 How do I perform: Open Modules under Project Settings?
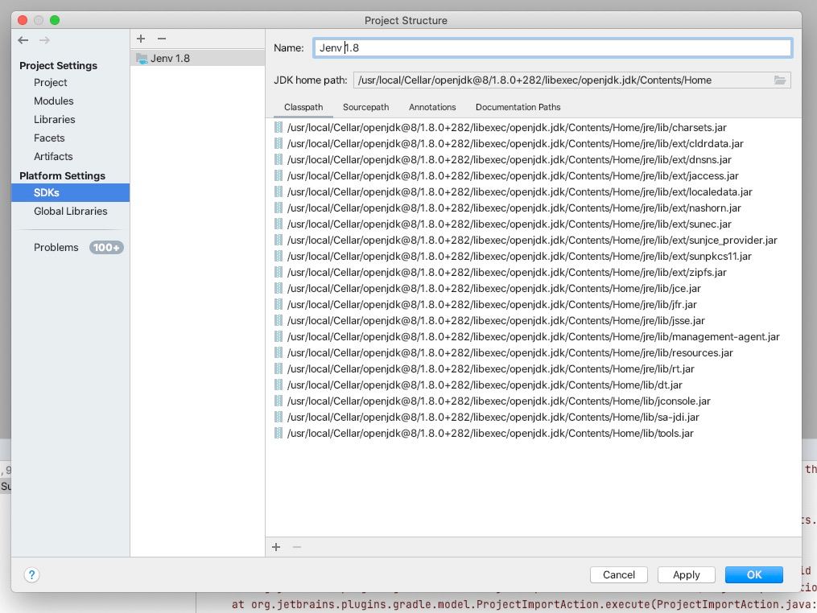coord(53,101)
